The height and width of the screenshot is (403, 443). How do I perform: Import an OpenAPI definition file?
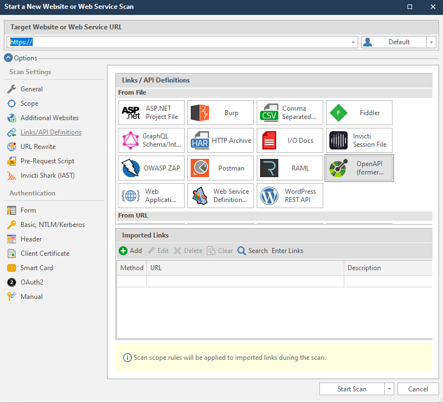pyautogui.click(x=359, y=168)
